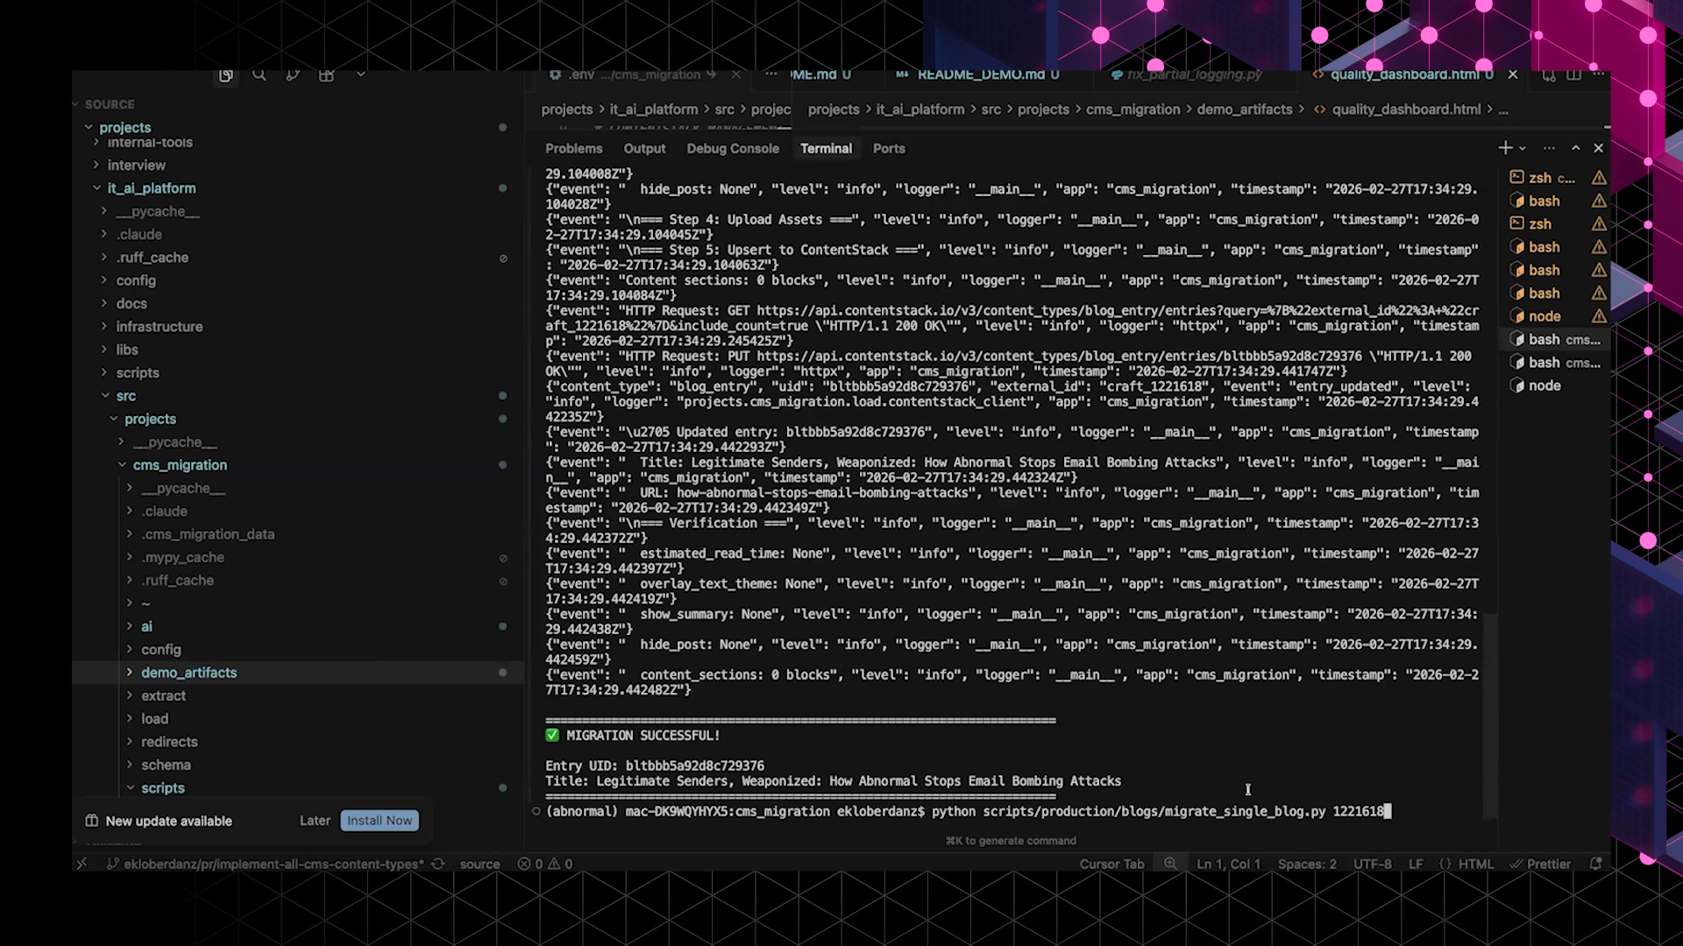This screenshot has width=1683, height=946.
Task: Expand the redirects folder
Action: [169, 742]
